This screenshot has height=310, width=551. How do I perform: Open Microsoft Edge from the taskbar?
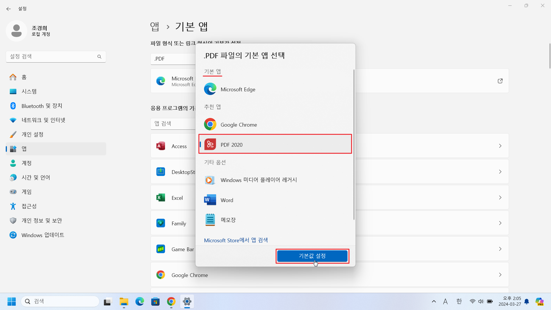(x=140, y=301)
